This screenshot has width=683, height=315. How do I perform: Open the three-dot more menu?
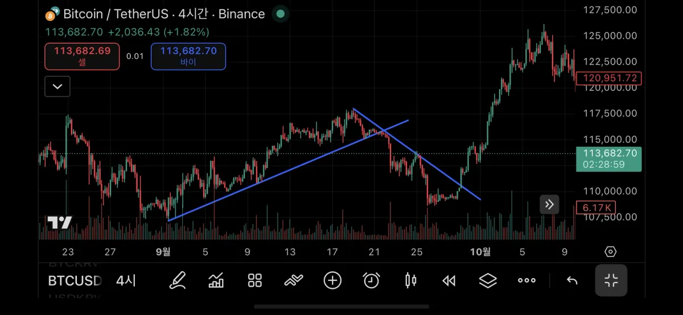tap(526, 280)
